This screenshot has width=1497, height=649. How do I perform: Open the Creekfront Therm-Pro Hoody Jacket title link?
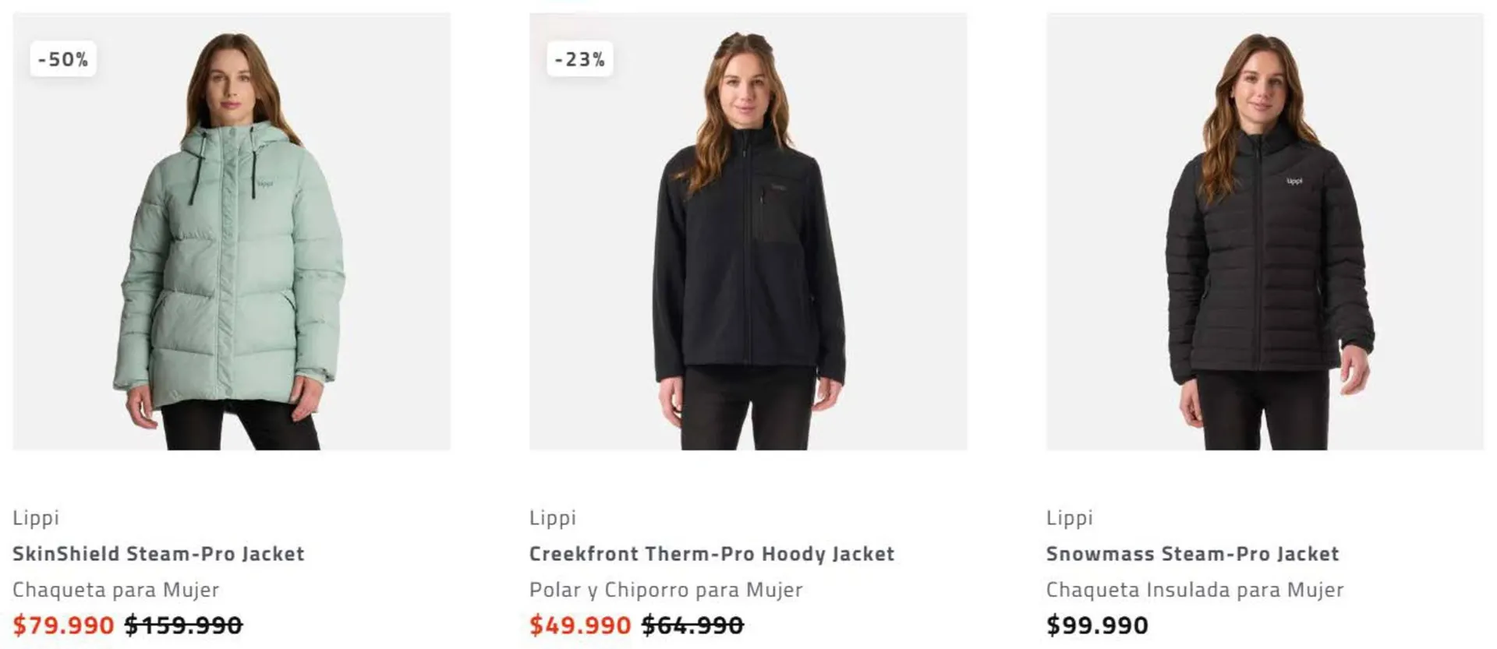click(712, 554)
